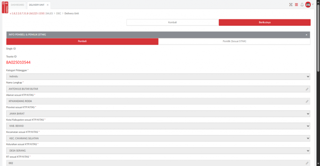Close the Delivery Unit tab
This screenshot has width=320, height=166.
click(x=47, y=5)
